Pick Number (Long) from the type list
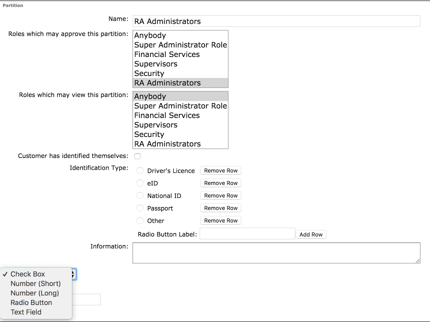 (x=35, y=293)
